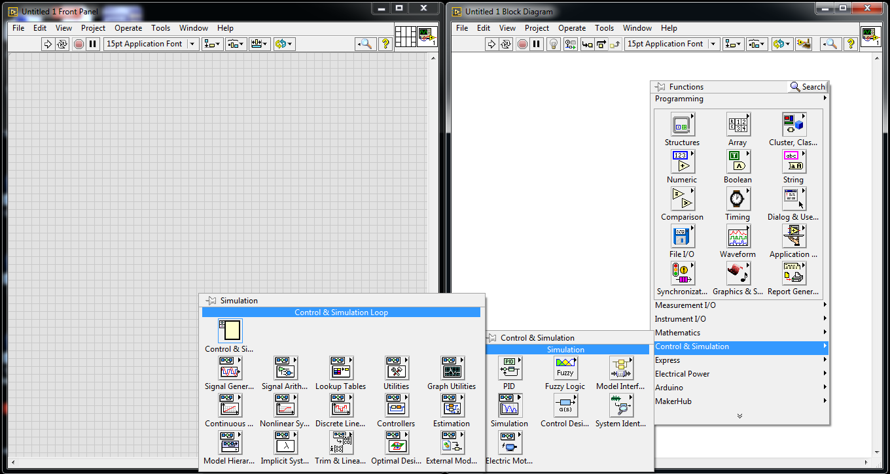Screen dimensions: 890x474
Task: Open the Synchronization palette
Action: [683, 274]
